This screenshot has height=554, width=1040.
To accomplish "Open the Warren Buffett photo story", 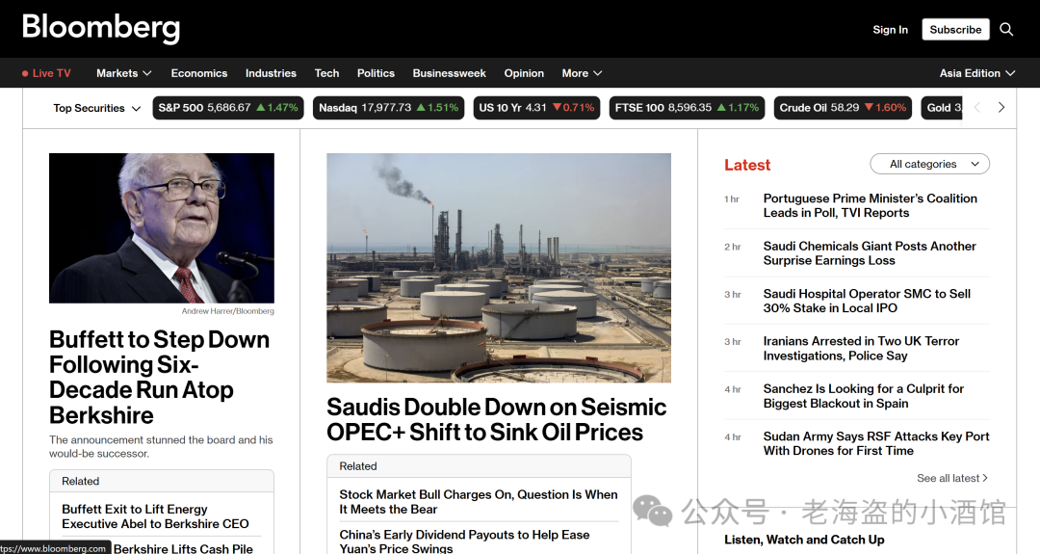I will coord(161,228).
